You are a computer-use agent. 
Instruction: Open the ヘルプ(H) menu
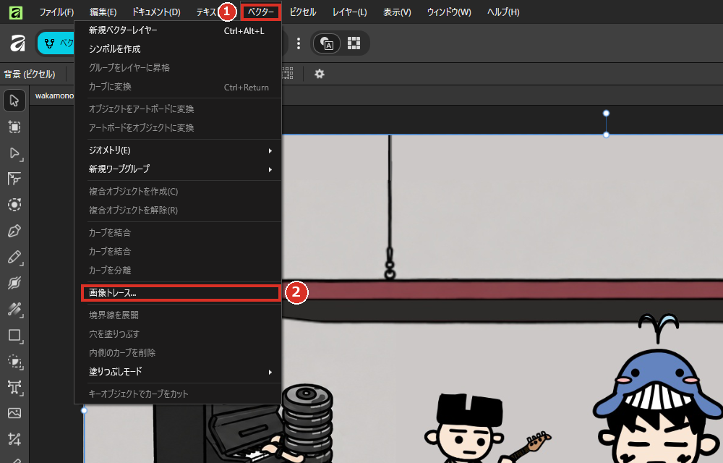(503, 12)
